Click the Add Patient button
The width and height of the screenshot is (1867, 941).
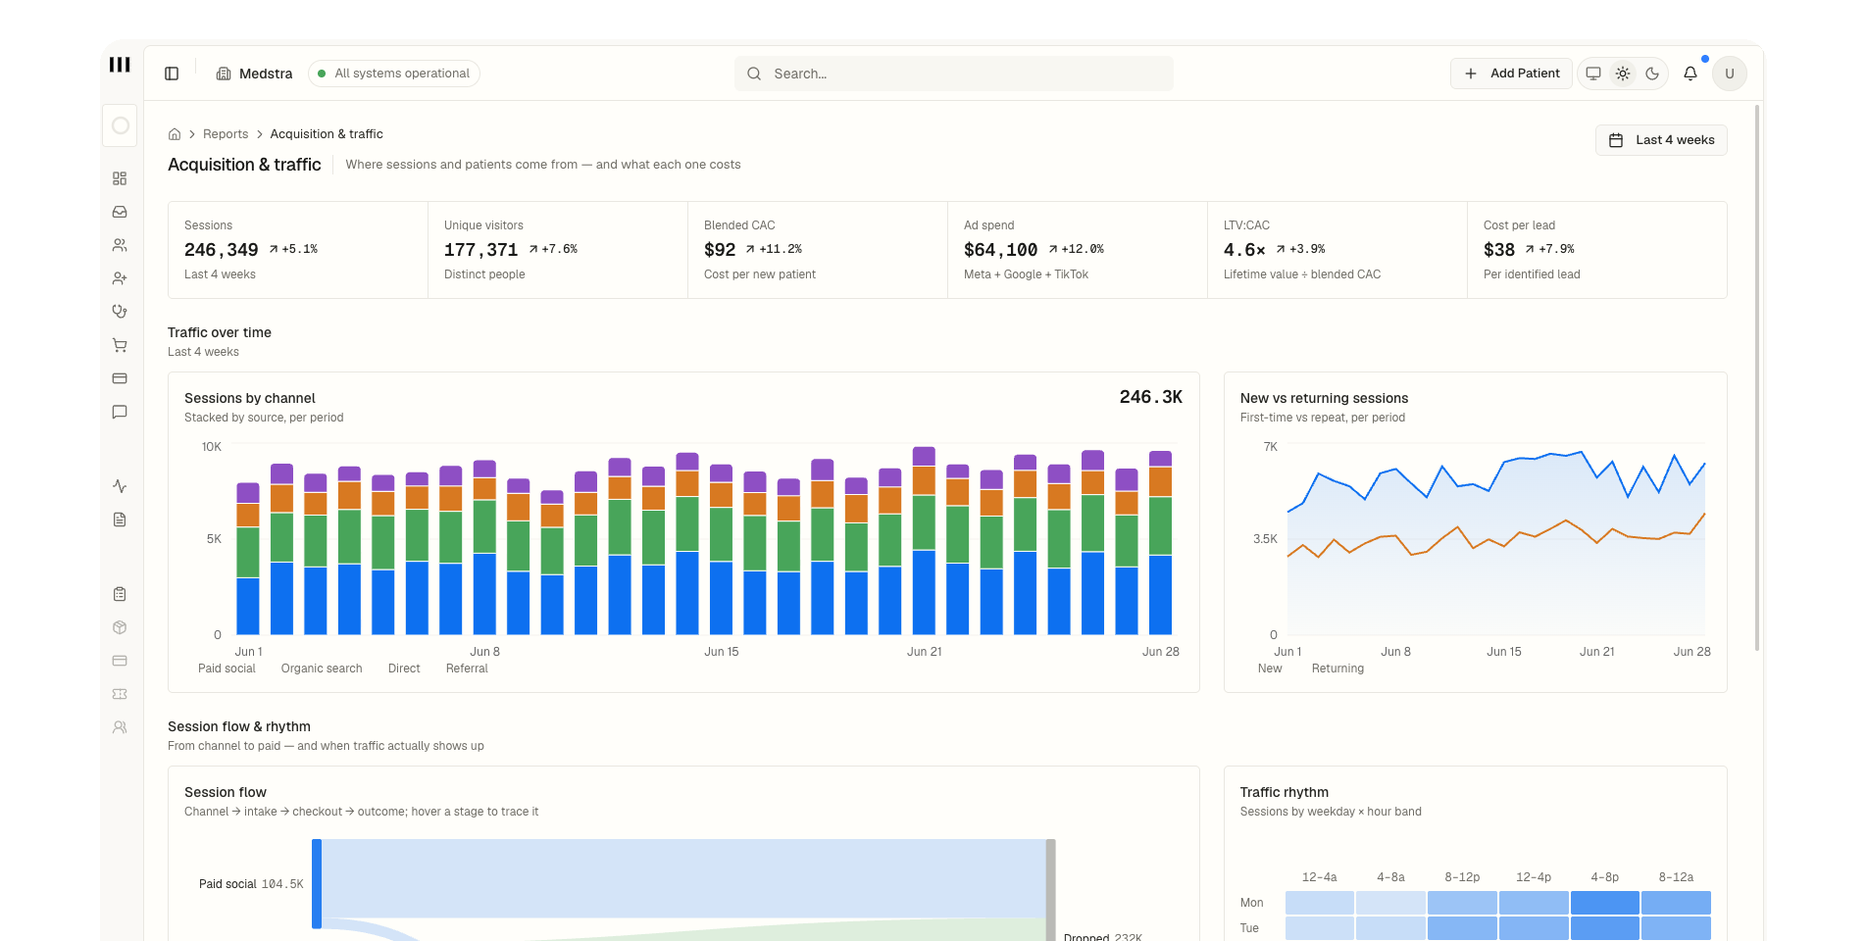point(1511,74)
